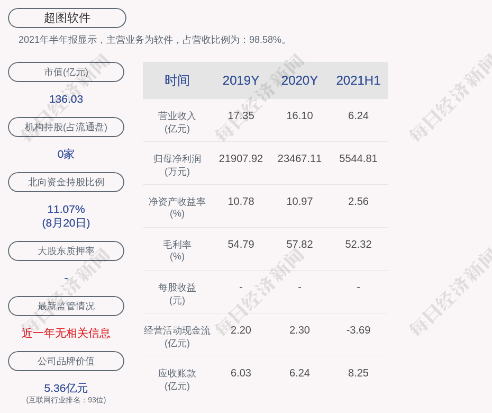The width and height of the screenshot is (492, 413).
Task: Select the market value 136.03
Action: tap(66, 99)
